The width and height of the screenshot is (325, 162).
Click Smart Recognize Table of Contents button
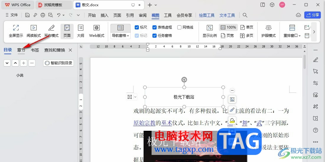(58, 63)
